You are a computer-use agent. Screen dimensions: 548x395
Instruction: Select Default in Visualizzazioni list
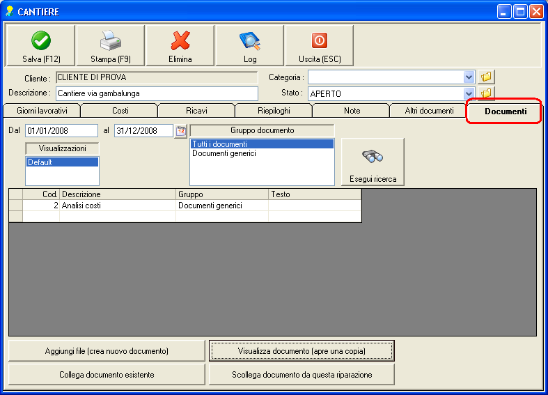pos(62,162)
